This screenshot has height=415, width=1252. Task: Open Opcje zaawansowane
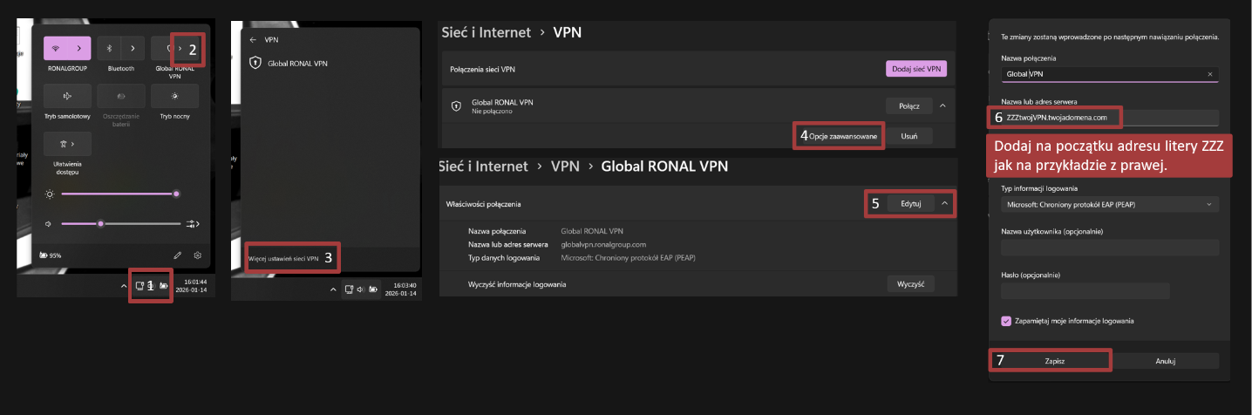(843, 136)
